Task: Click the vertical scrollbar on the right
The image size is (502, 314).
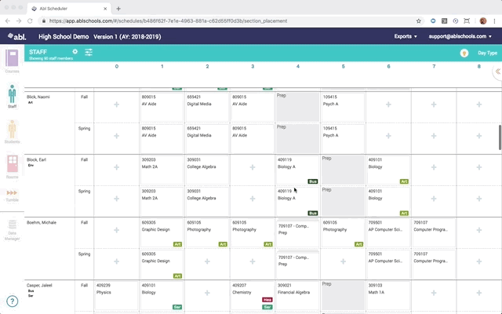Action: coord(499,137)
